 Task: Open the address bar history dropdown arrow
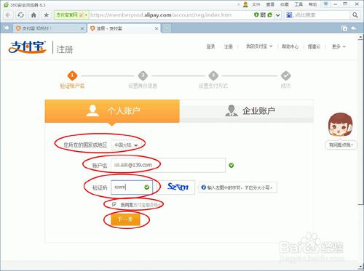(x=277, y=15)
